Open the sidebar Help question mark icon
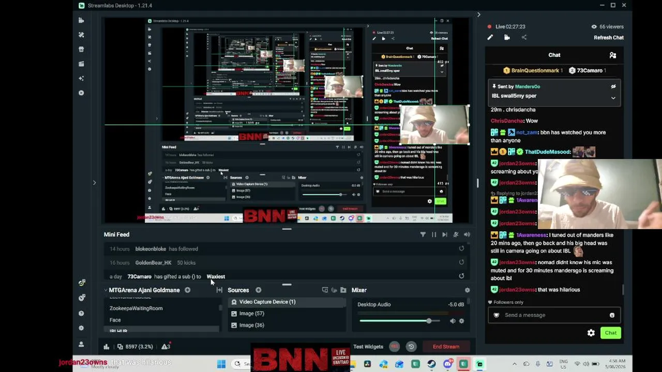 [x=81, y=313]
